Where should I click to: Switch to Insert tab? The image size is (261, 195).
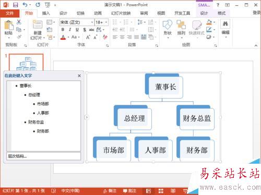(46, 13)
